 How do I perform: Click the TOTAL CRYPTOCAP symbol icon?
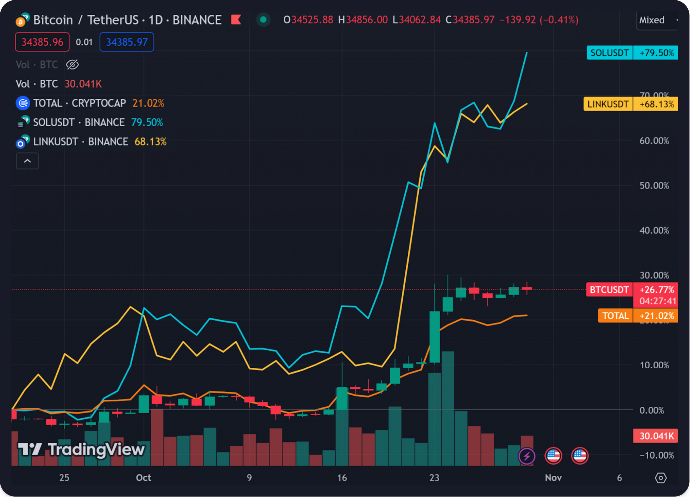point(23,103)
